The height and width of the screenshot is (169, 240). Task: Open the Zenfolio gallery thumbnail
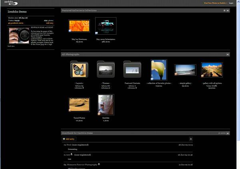[106, 105]
